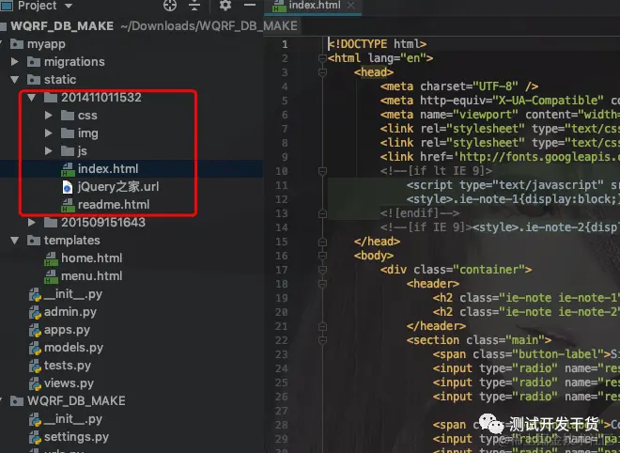Click the js folder icon
The height and width of the screenshot is (453, 620).
(68, 150)
